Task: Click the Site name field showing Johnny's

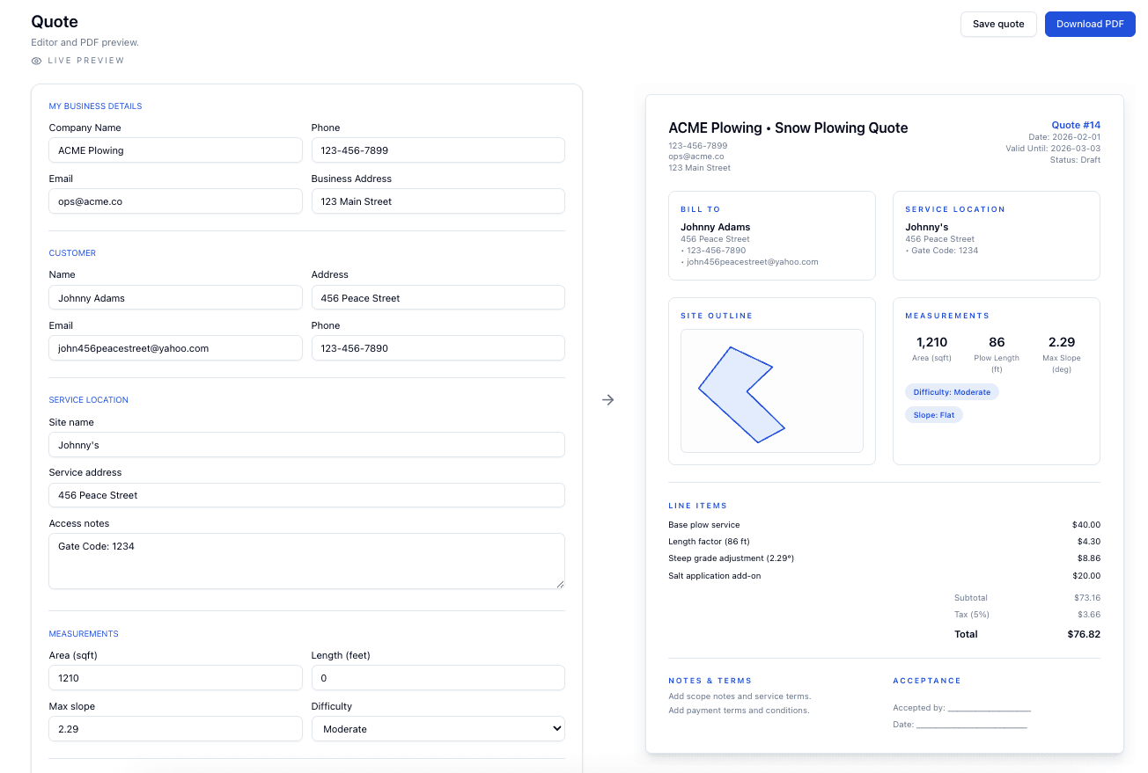Action: (x=306, y=444)
